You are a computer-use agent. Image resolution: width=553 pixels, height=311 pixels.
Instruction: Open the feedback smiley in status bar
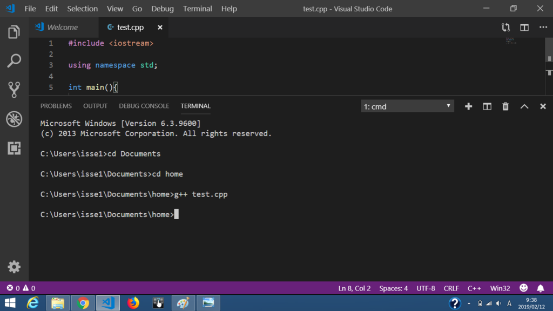pos(523,288)
